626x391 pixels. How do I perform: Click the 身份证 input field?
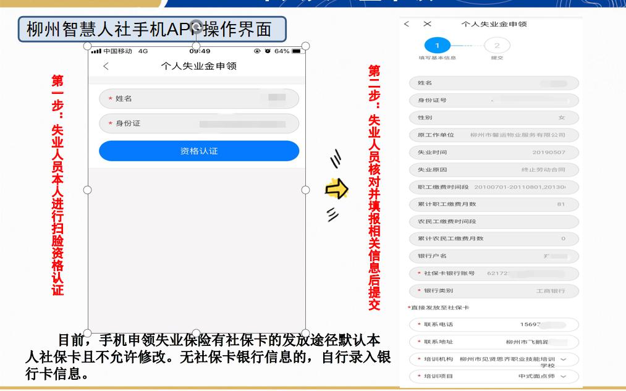tap(199, 124)
